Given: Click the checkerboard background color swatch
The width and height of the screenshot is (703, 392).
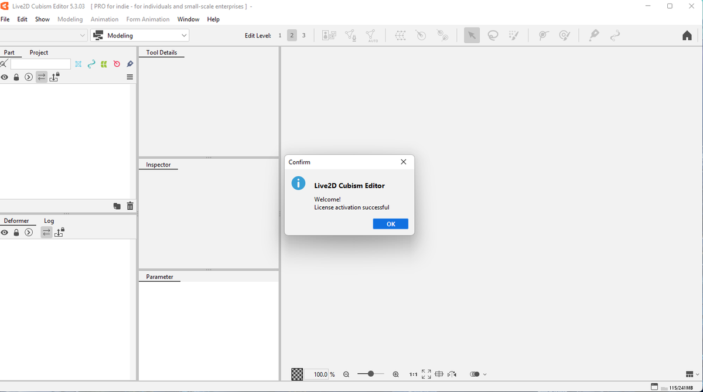Looking at the screenshot, I should pyautogui.click(x=298, y=374).
